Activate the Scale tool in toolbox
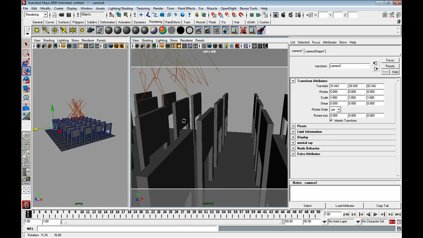 (x=26, y=89)
